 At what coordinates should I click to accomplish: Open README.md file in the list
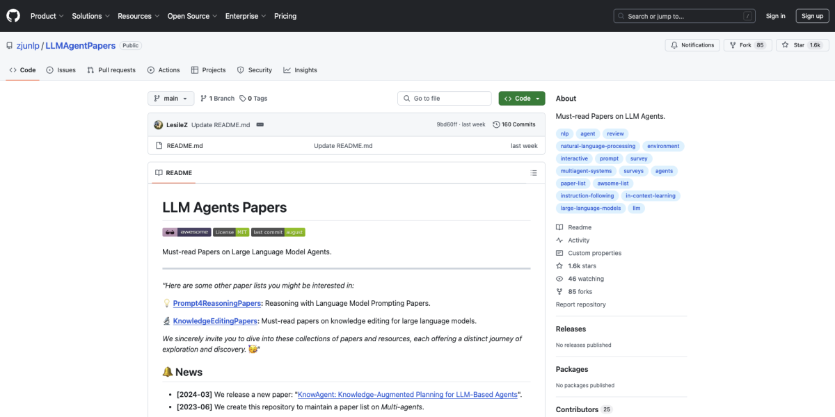(184, 146)
